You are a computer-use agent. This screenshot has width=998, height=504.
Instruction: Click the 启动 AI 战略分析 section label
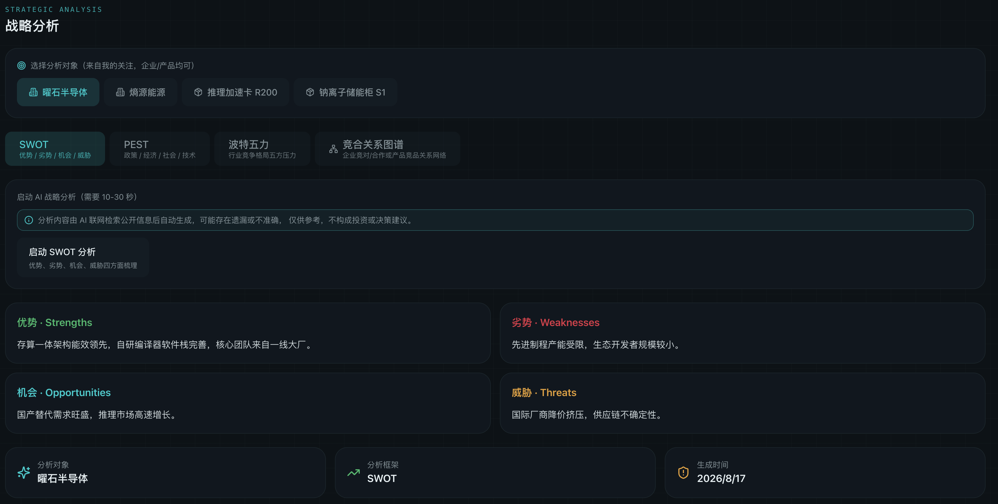(77, 197)
